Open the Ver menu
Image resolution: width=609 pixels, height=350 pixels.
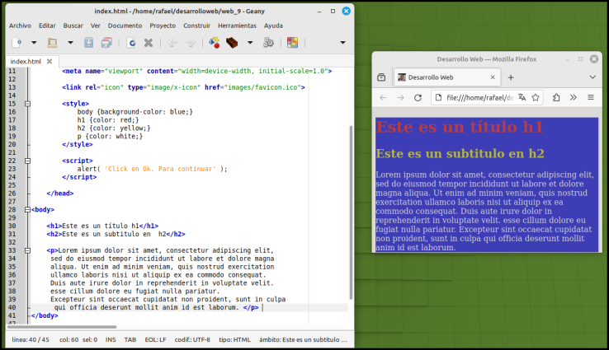point(96,26)
